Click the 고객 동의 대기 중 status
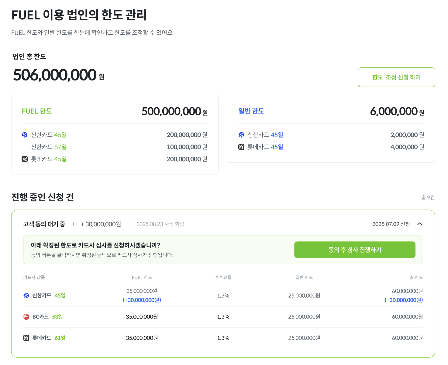 click(44, 224)
